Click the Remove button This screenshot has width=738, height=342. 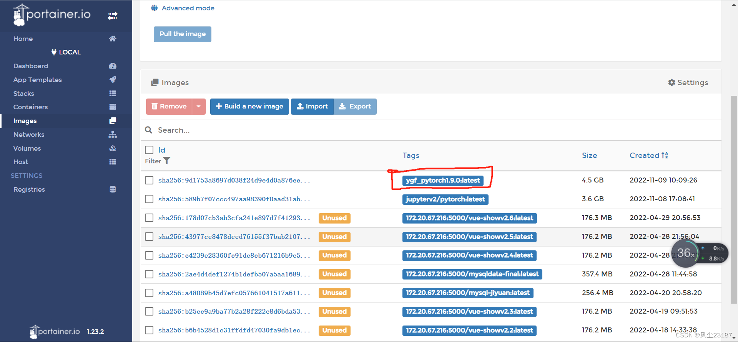pos(169,107)
